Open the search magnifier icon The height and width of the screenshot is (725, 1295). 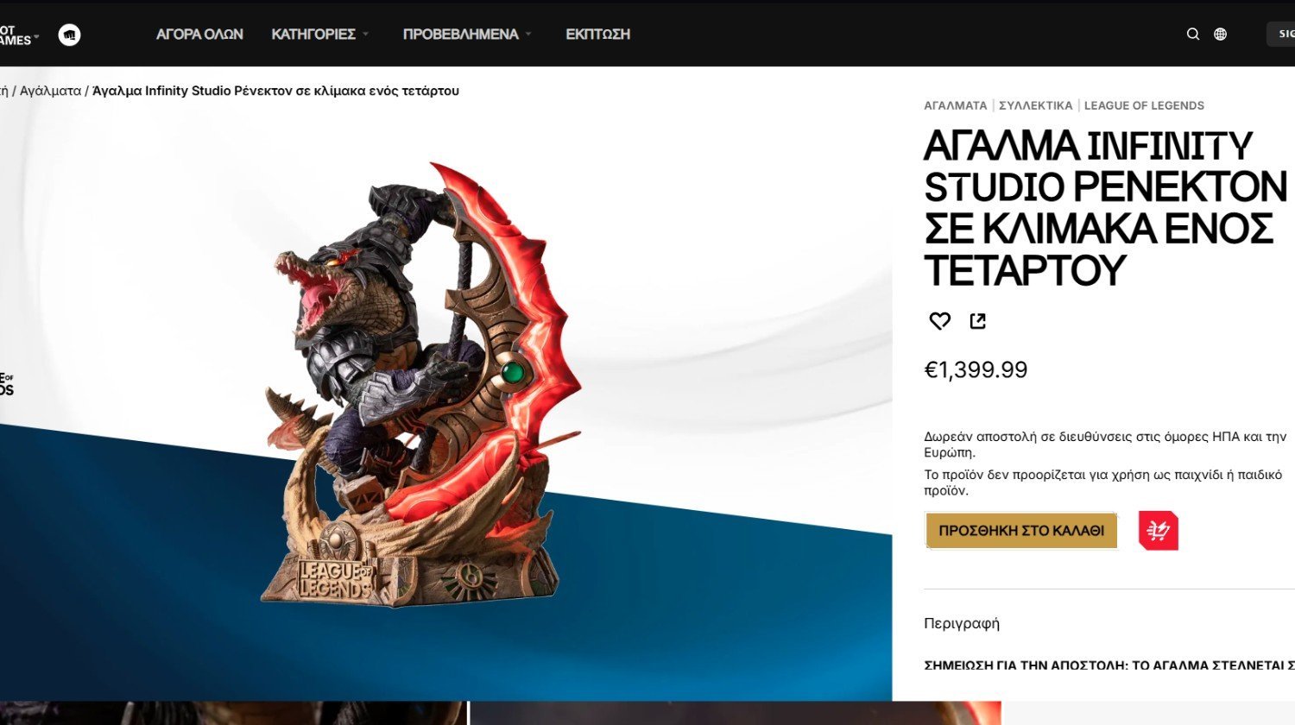(1193, 35)
